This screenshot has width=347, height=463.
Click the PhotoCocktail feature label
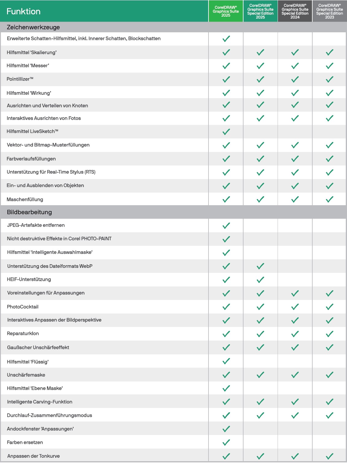tap(23, 307)
